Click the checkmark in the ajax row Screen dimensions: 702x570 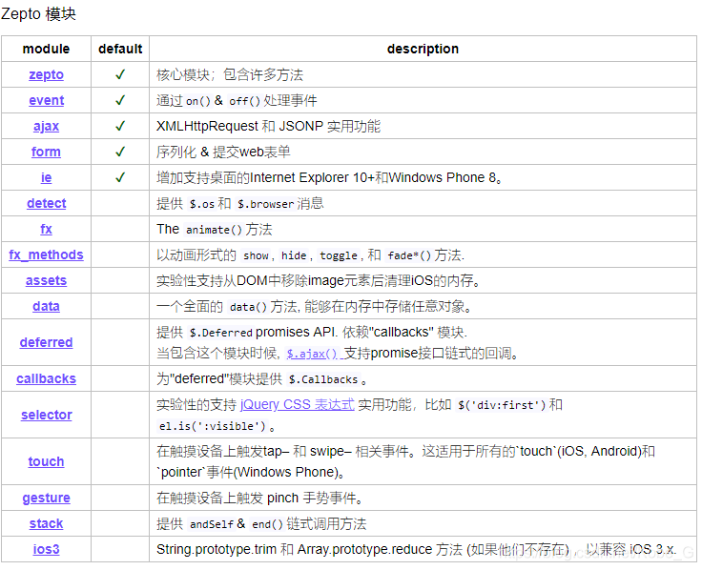120,126
